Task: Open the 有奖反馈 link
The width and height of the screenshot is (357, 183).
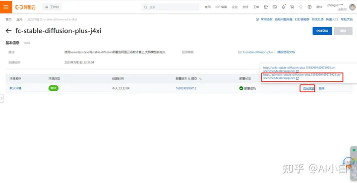Action: pos(318,19)
